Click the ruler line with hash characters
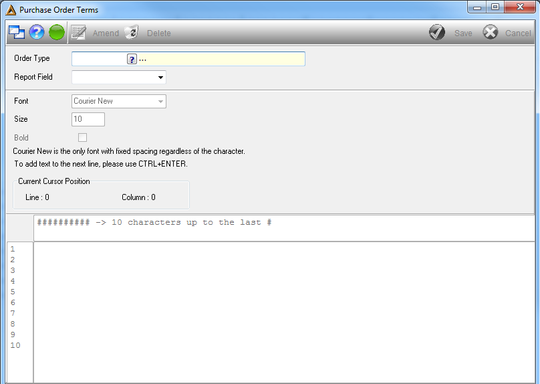The width and height of the screenshot is (540, 384). (154, 222)
